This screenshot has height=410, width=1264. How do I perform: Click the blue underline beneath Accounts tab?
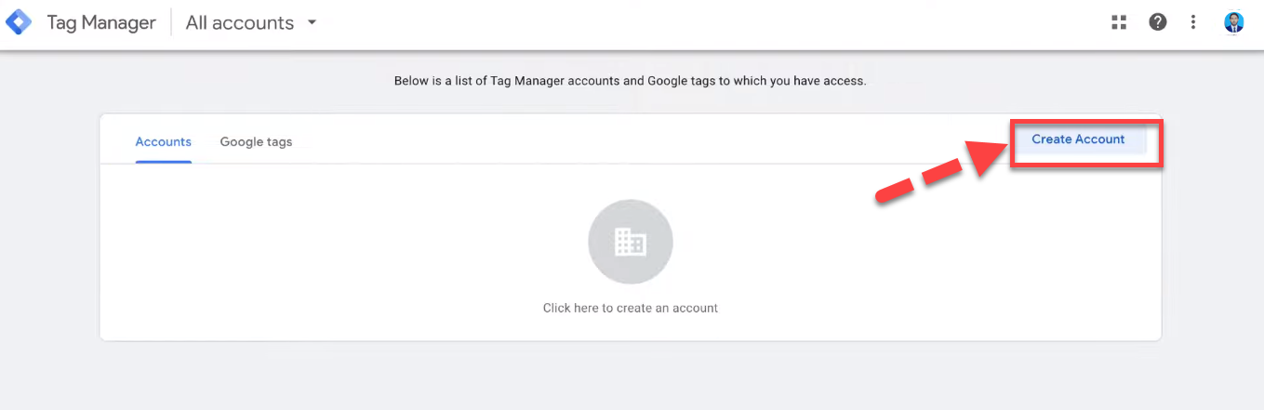click(164, 162)
